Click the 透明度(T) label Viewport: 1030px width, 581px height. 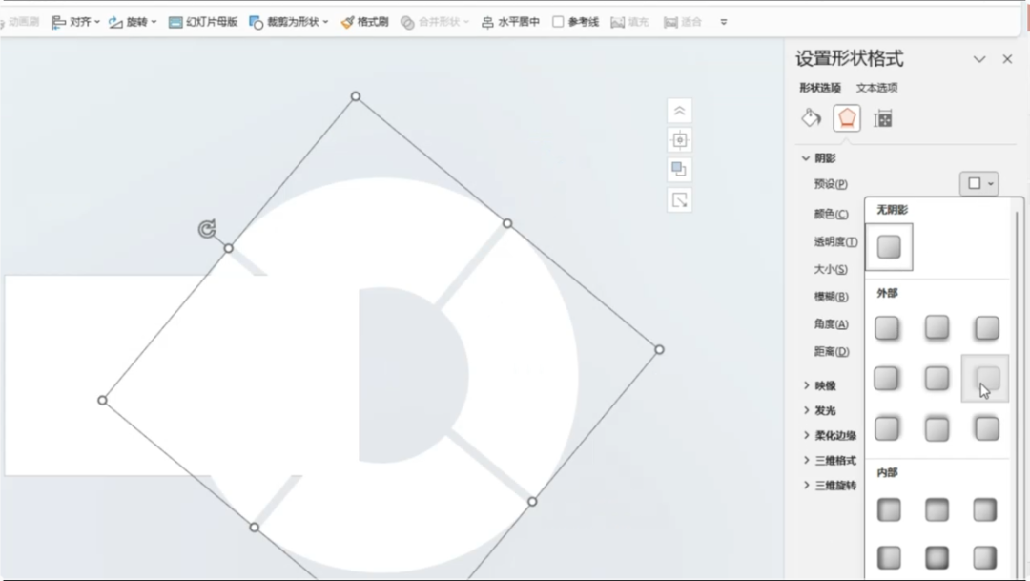coord(835,242)
